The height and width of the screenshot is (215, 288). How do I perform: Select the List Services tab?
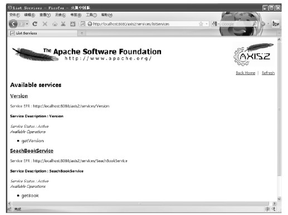click(x=43, y=33)
